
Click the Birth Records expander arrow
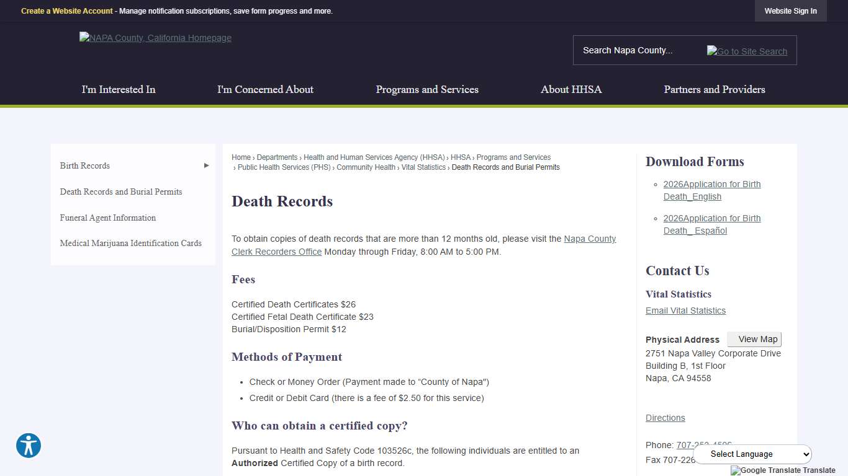click(x=205, y=165)
